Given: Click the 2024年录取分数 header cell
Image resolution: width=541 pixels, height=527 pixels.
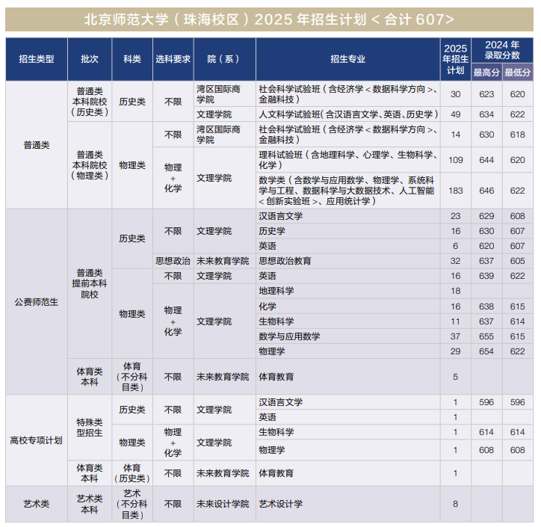Looking at the screenshot, I should click(502, 50).
